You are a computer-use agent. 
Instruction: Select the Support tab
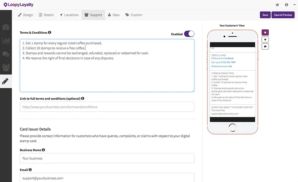click(93, 15)
